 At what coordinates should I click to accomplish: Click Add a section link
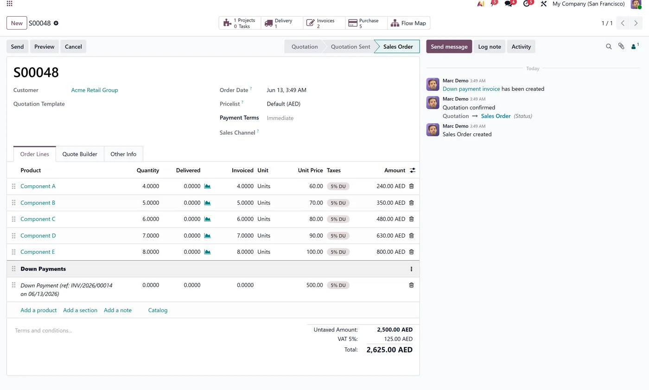tap(80, 310)
